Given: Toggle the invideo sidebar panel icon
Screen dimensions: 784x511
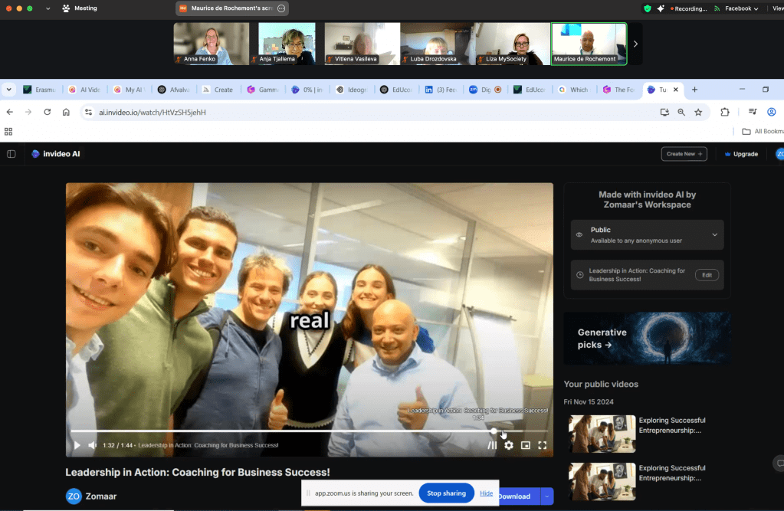Looking at the screenshot, I should coord(11,154).
